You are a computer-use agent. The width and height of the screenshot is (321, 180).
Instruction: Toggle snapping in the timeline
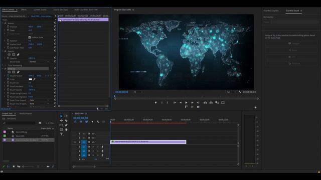[81, 122]
